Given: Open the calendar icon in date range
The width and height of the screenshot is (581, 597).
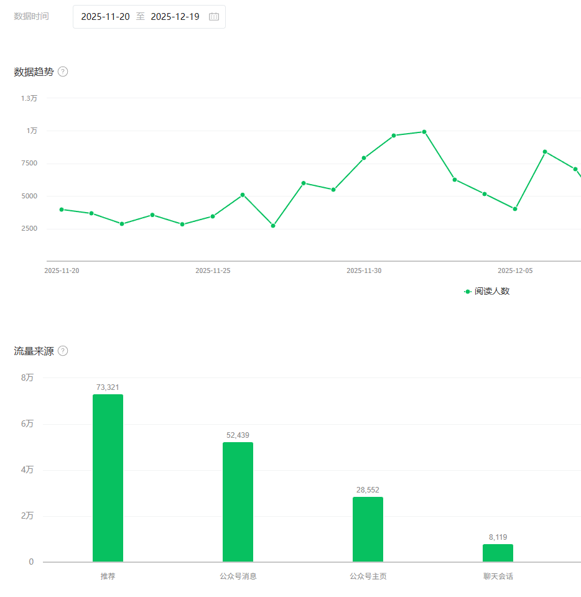Looking at the screenshot, I should coord(214,17).
